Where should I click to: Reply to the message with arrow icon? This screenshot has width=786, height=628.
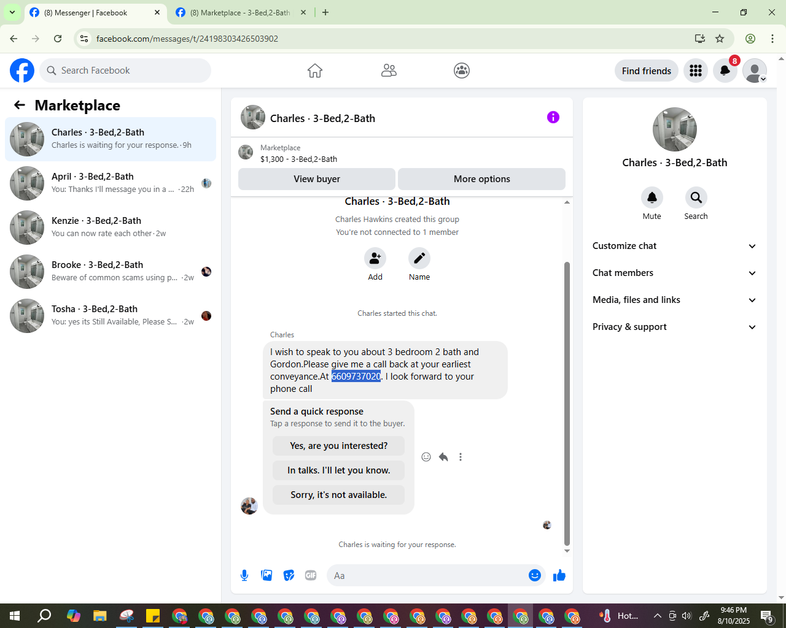click(443, 457)
